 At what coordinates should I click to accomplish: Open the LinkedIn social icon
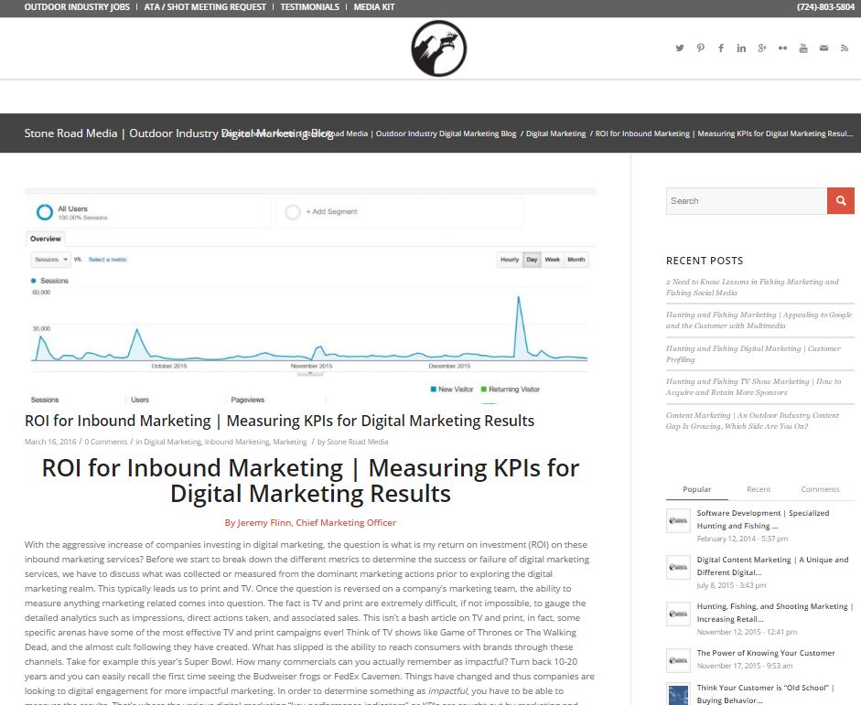[741, 48]
